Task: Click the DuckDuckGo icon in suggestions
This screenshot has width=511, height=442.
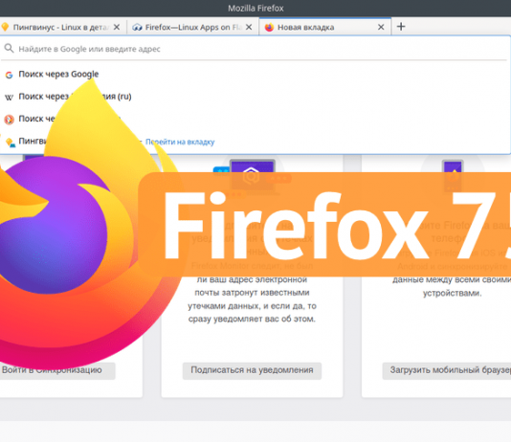Action: (10, 120)
